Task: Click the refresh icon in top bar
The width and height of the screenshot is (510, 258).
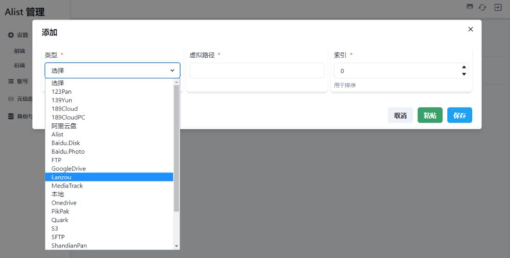Action: [483, 7]
